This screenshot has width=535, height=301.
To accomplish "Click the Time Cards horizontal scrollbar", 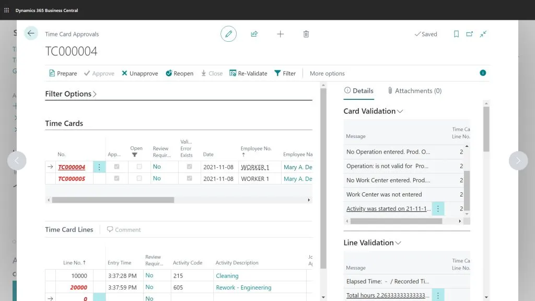I will (113, 200).
